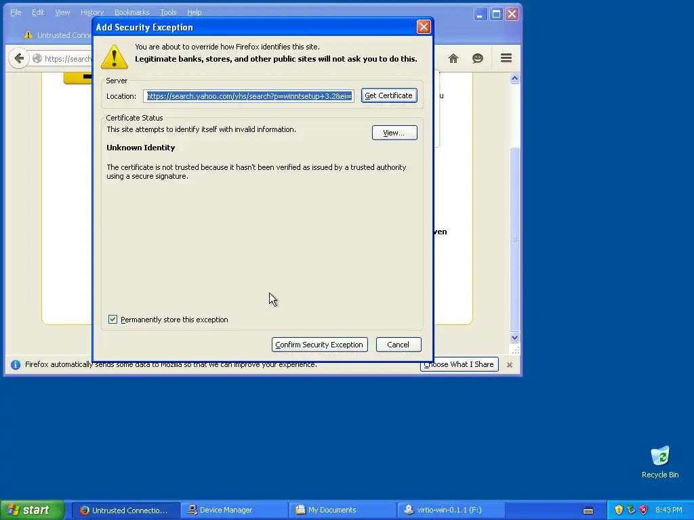Click the Firefox address bar
This screenshot has height=520, width=694.
click(62, 58)
